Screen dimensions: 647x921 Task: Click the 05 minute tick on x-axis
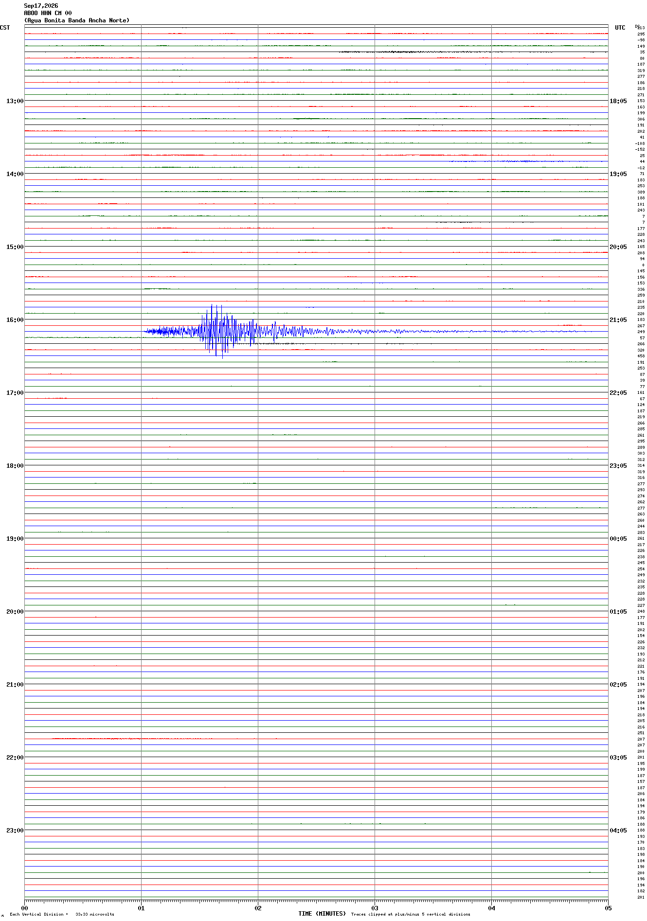608,908
